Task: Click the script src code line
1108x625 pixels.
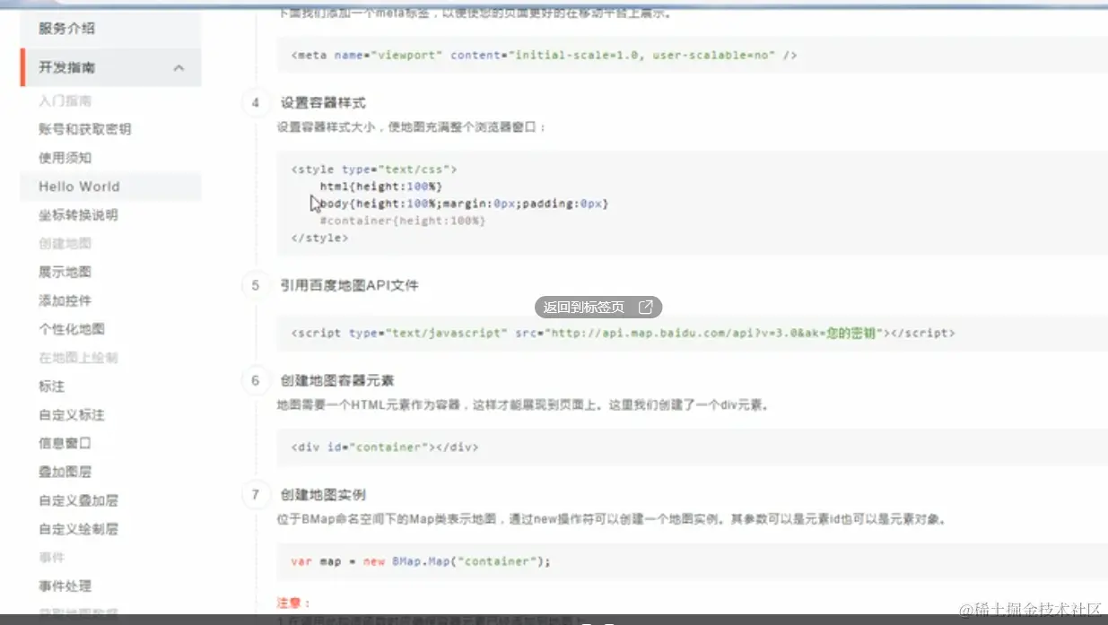Action: (x=623, y=333)
